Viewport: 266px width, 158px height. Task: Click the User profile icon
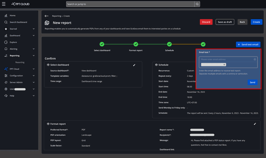6,89
